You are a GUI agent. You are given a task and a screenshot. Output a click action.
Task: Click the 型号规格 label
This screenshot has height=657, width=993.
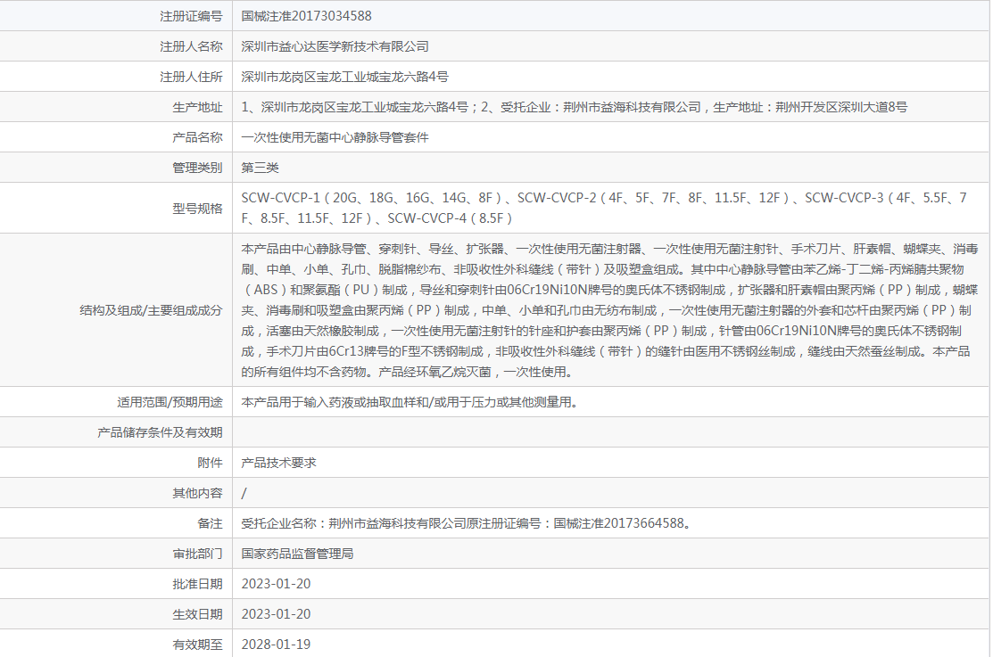pos(197,209)
